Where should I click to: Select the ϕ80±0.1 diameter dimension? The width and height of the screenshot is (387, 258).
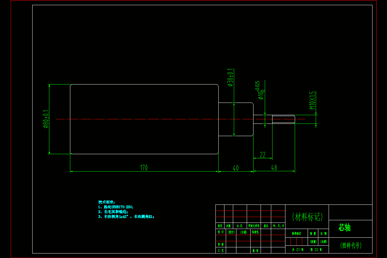(x=46, y=119)
